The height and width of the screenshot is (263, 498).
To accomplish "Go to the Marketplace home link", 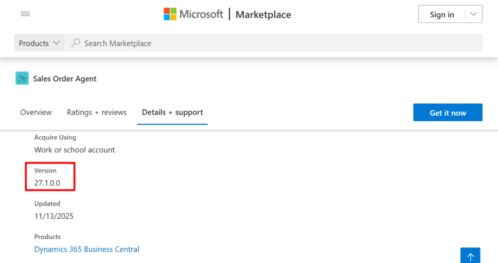I will pyautogui.click(x=263, y=15).
